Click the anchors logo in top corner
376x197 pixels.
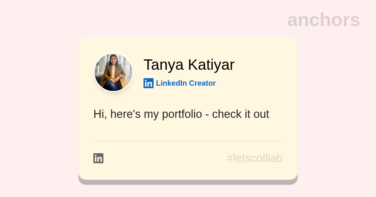[323, 20]
